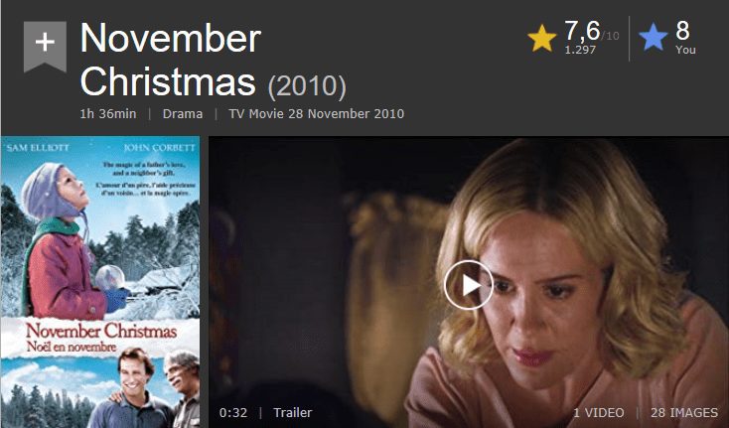Click the You label under your rating

[685, 51]
